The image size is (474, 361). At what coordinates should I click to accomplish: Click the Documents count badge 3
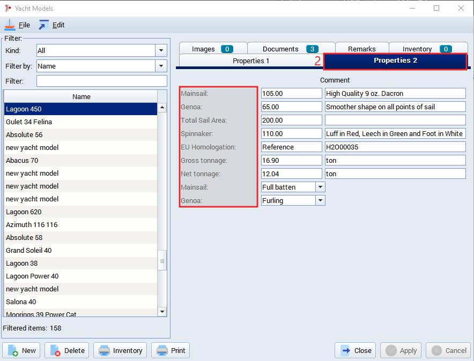pos(312,49)
